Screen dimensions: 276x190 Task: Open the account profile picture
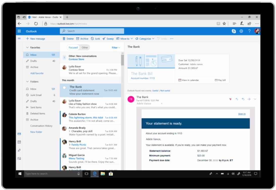pyautogui.click(x=257, y=31)
